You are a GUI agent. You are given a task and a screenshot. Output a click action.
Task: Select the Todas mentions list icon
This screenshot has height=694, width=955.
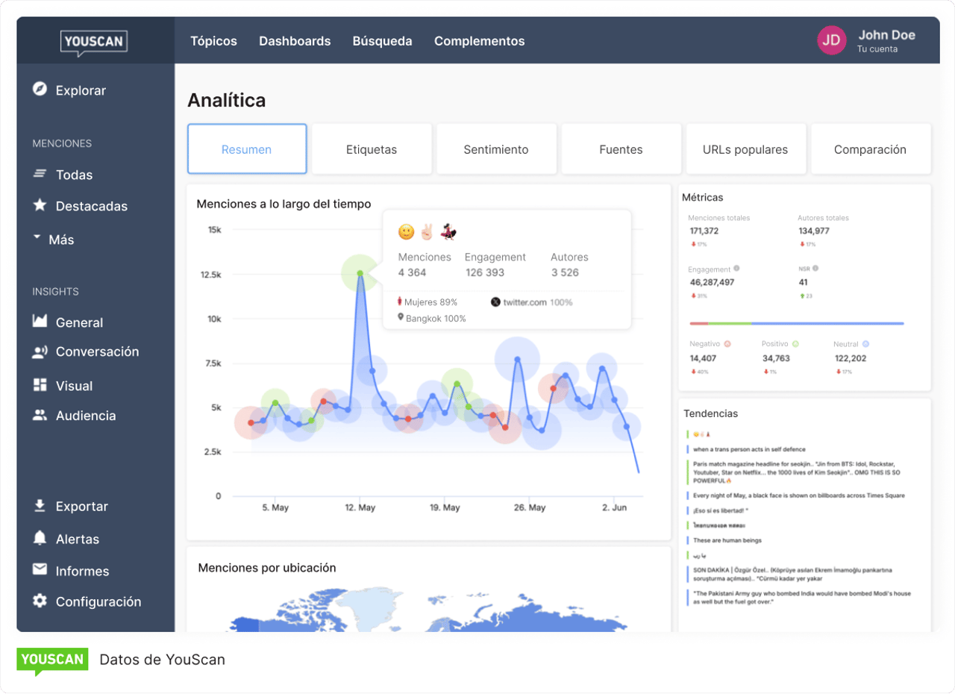point(40,174)
